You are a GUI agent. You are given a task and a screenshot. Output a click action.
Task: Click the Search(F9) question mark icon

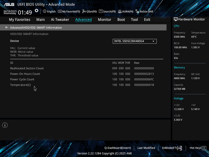tap(101, 11)
